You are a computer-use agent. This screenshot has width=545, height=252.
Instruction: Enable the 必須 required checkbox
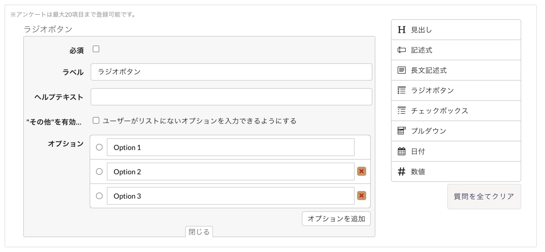click(96, 49)
